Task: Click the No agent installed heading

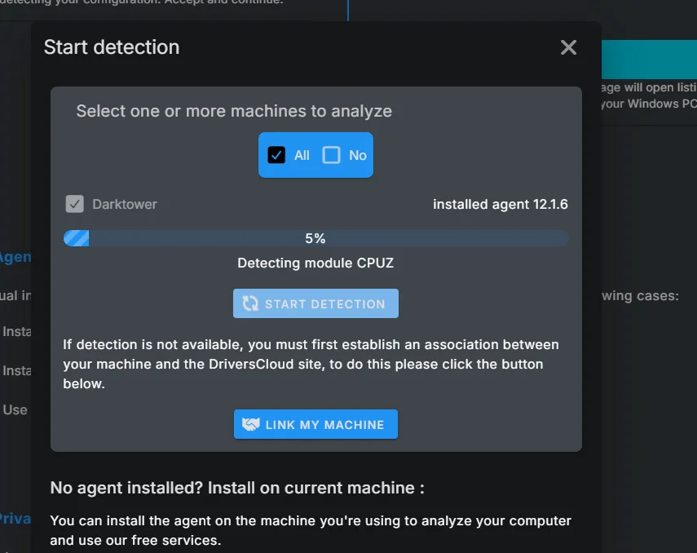Action: 237,488
